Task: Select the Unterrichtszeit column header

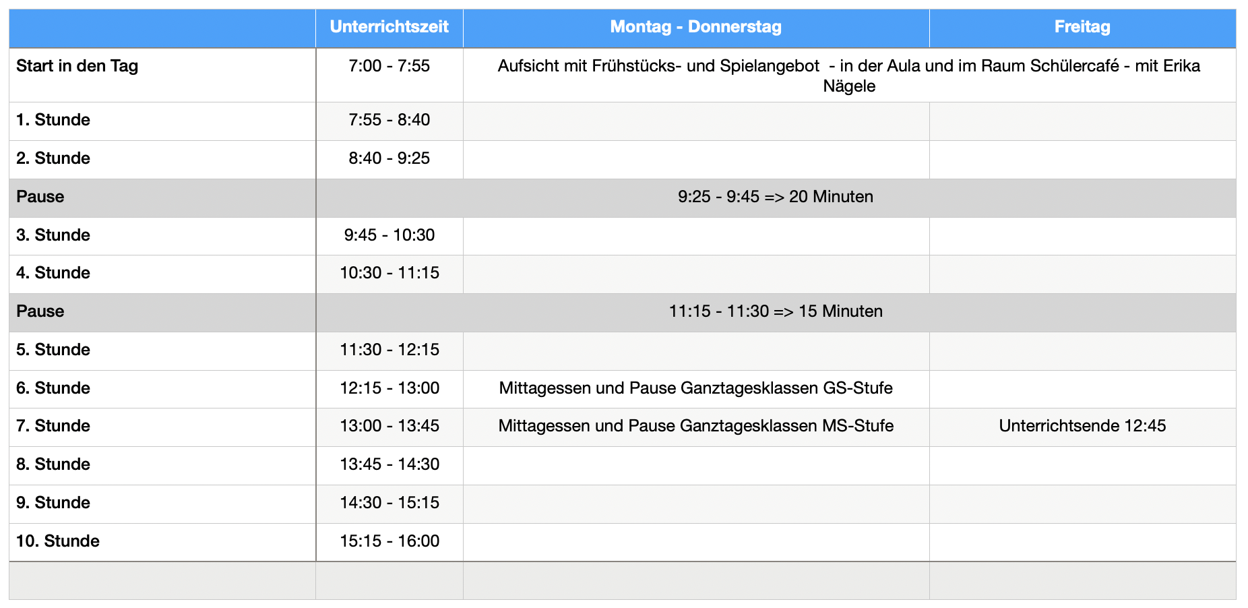Action: [389, 28]
